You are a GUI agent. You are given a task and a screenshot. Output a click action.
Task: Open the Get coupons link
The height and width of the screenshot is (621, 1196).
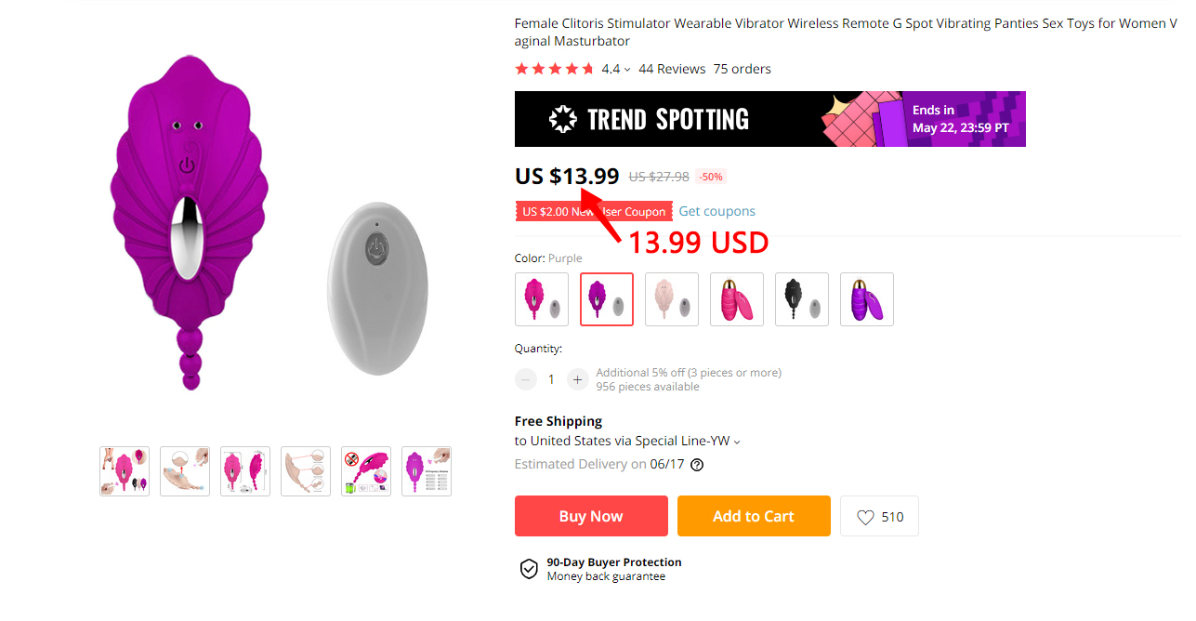716,211
